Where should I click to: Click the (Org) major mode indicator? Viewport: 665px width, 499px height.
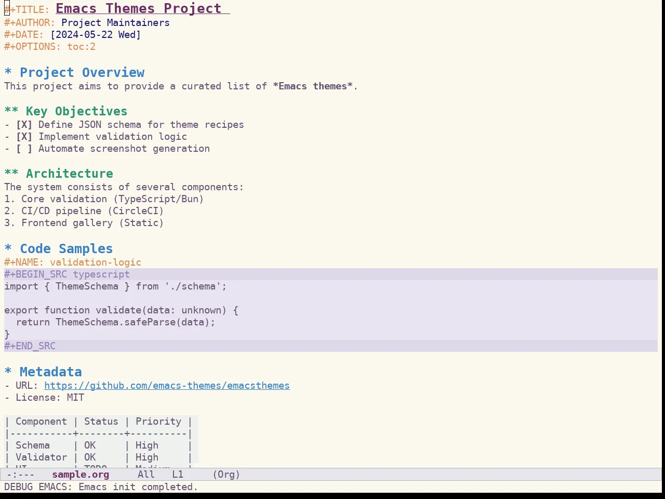click(x=227, y=475)
